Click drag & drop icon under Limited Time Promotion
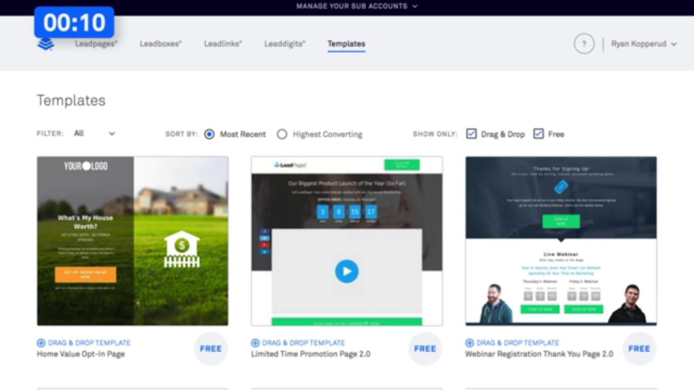Image resolution: width=694 pixels, height=390 pixels. coord(256,343)
